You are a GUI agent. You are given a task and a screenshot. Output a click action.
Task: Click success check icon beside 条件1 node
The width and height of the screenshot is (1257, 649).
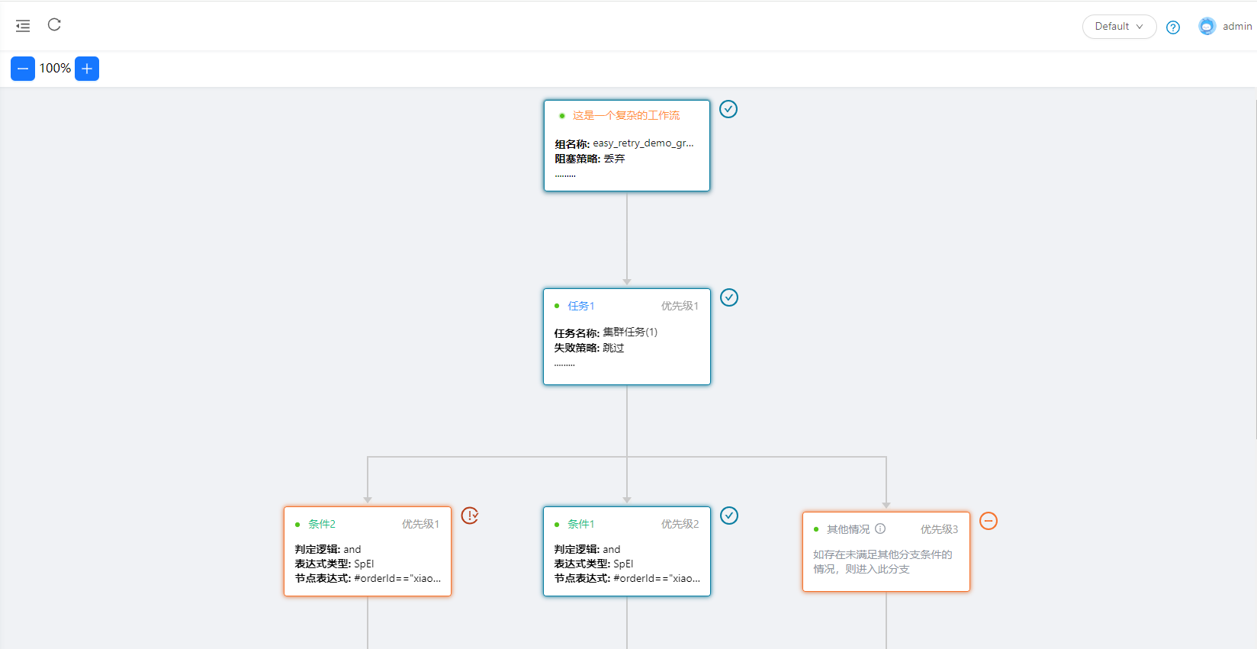point(729,516)
